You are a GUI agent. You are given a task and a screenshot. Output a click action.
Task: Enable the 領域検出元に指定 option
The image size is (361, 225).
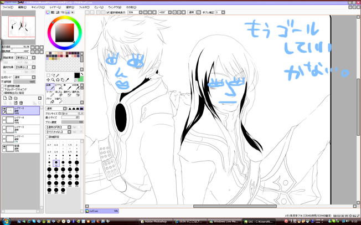pos(3,93)
